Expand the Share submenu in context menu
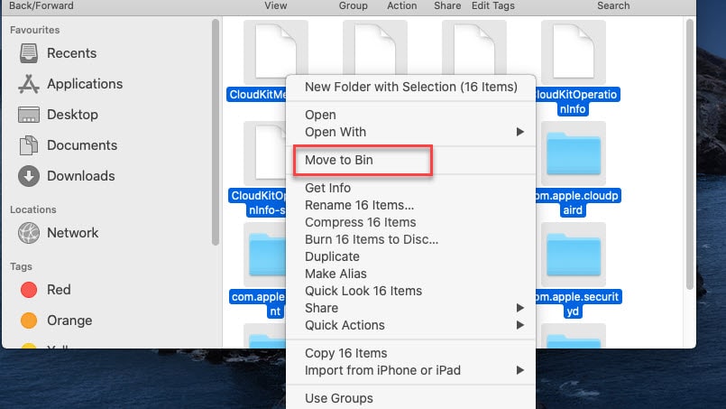Screen dimensions: 726x409 [410, 308]
